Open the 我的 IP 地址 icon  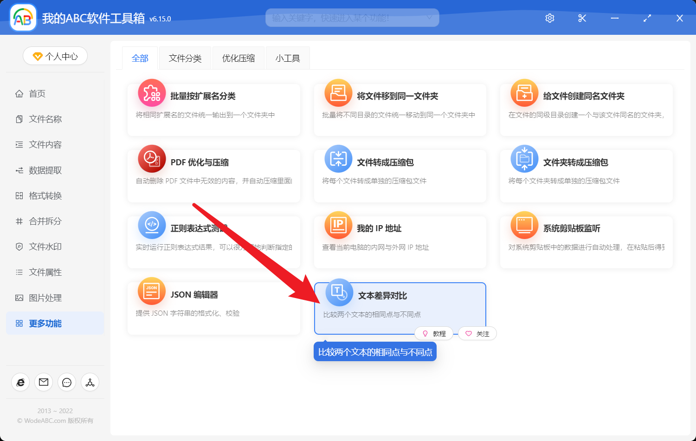(338, 225)
